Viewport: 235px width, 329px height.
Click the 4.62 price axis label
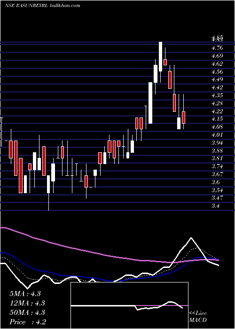tap(217, 64)
